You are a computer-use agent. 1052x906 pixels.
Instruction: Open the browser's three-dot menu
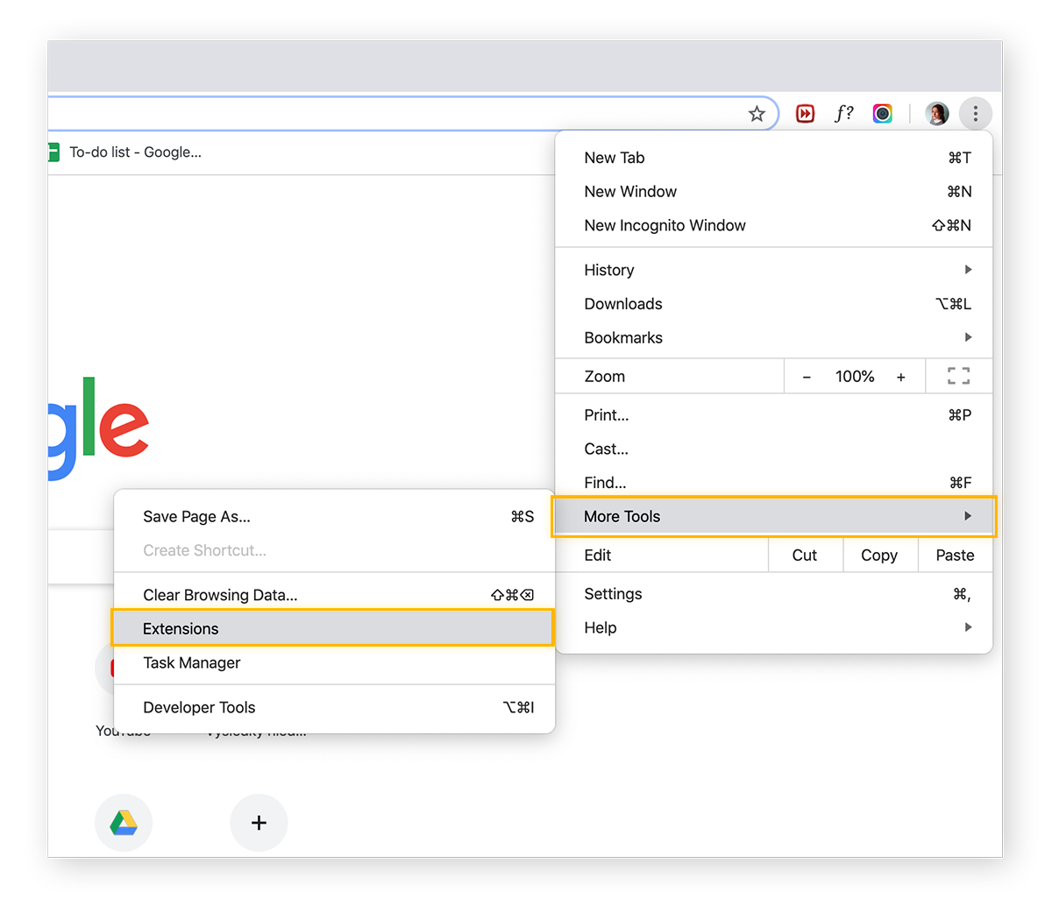[x=976, y=113]
